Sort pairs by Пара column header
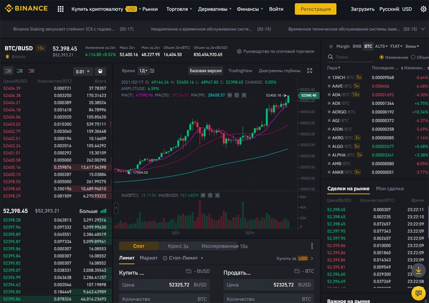This screenshot has width=429, height=303. click(x=334, y=68)
